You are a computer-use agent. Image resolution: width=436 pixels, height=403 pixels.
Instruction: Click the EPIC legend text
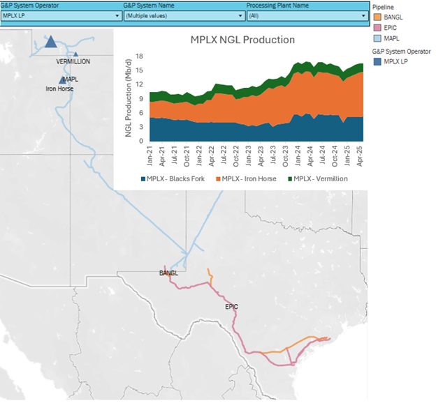390,28
